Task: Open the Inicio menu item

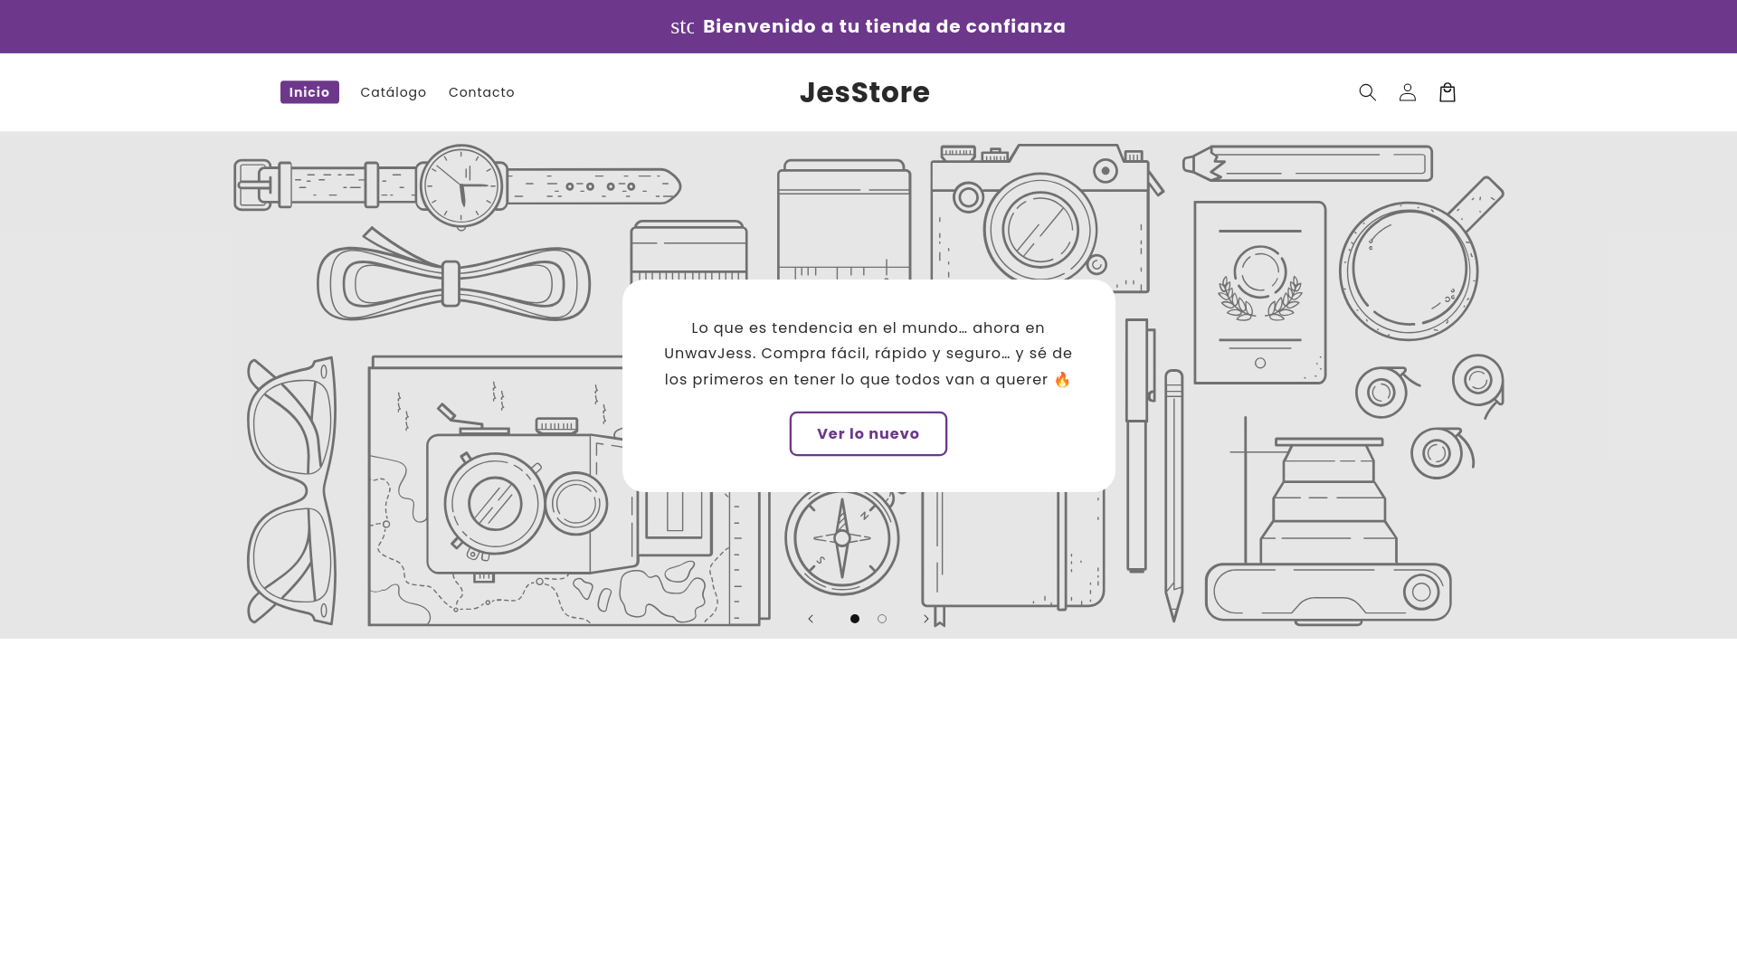Action: pos(309,92)
